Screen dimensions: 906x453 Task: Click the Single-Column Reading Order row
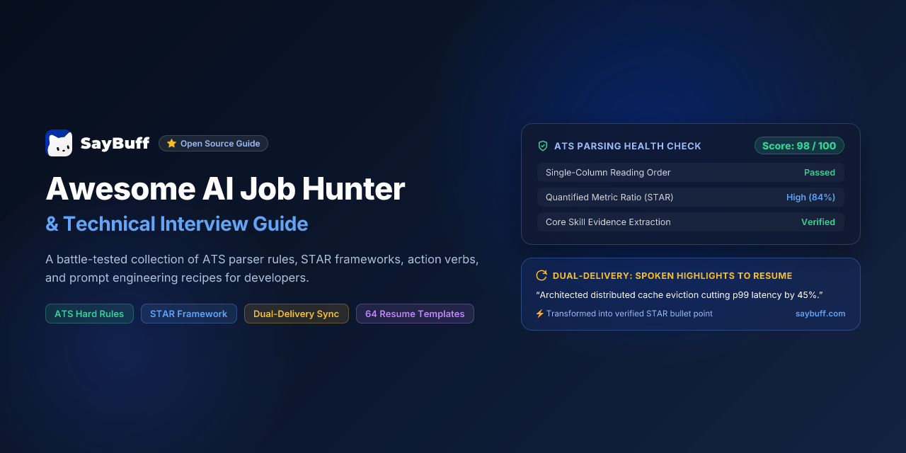coord(690,173)
